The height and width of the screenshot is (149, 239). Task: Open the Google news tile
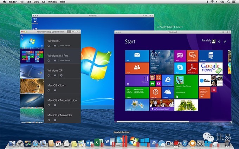(x=211, y=68)
